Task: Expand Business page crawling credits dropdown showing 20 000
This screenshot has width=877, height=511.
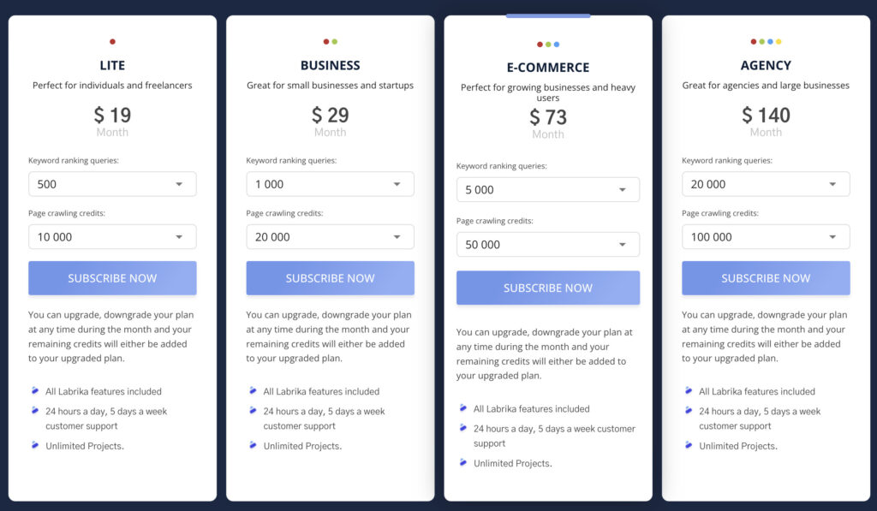Action: click(x=330, y=236)
